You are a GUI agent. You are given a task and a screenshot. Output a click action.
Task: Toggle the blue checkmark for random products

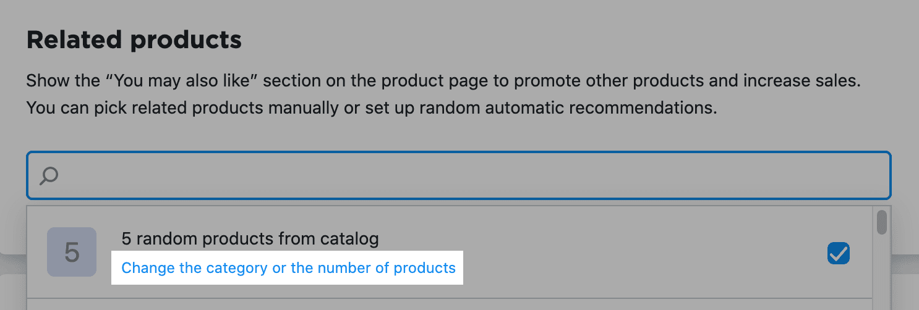tap(839, 253)
